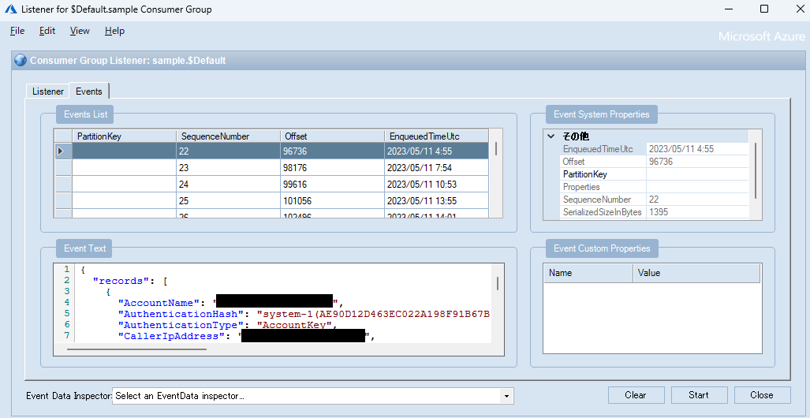Open the View menu

80,31
